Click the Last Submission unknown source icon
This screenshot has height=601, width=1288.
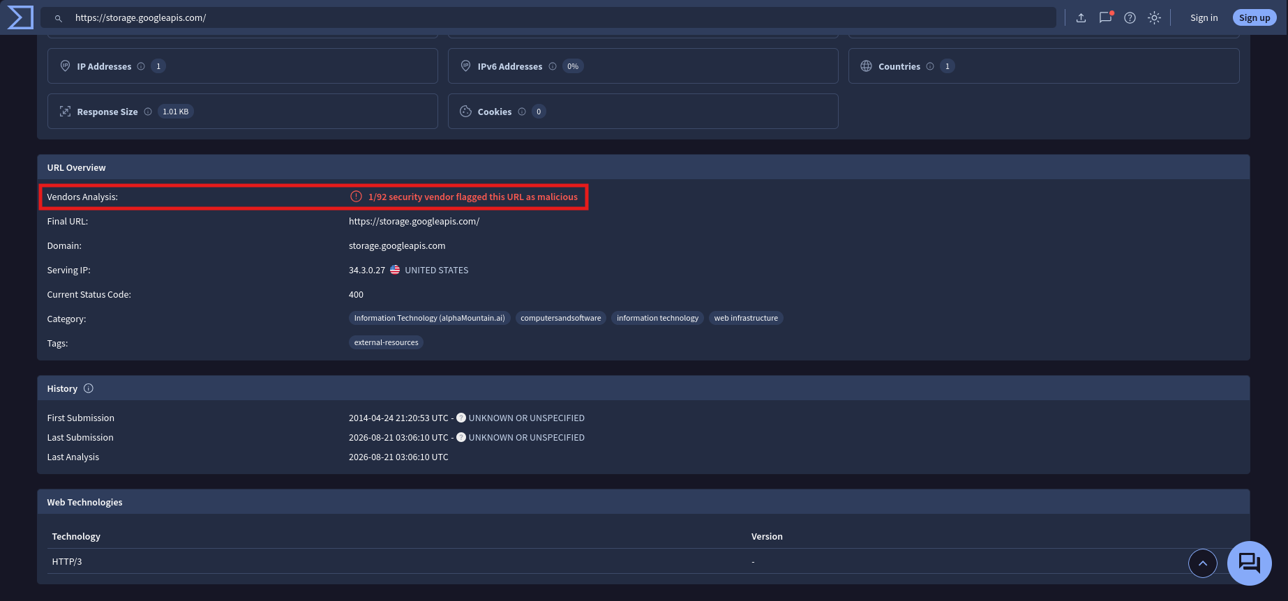[461, 437]
